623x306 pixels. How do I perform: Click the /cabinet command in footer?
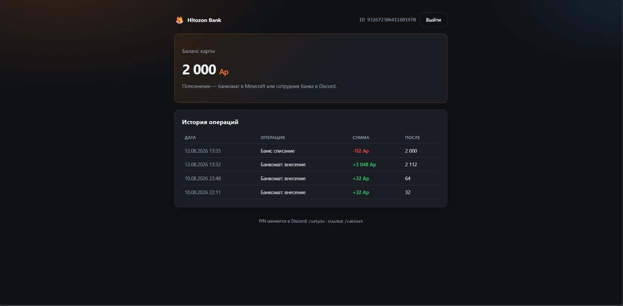point(354,221)
